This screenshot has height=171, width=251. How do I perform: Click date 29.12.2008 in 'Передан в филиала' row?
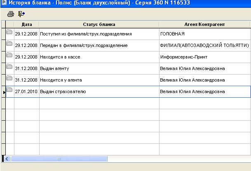pyautogui.click(x=26, y=46)
